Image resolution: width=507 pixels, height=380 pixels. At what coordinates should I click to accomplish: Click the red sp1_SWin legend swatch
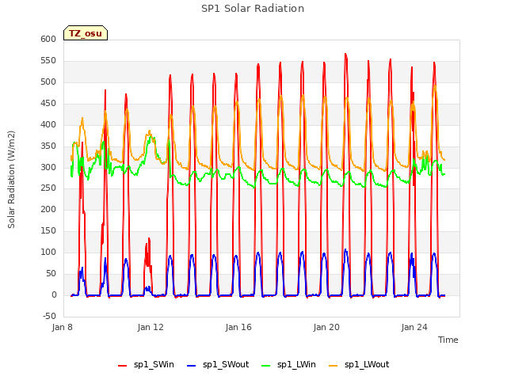pyautogui.click(x=123, y=366)
